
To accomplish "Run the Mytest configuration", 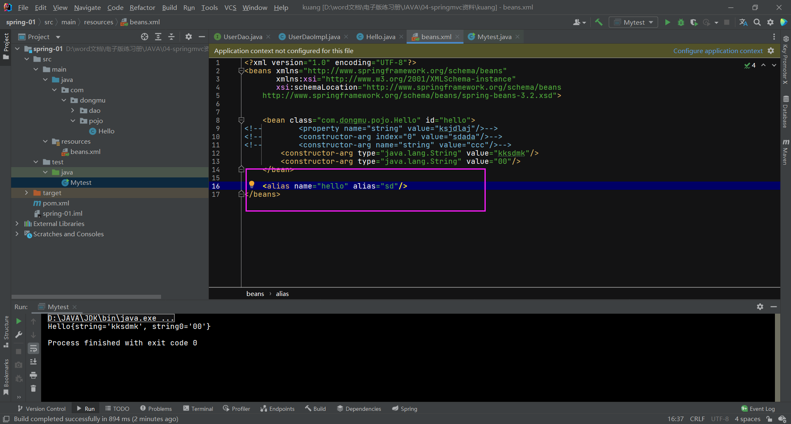I will click(x=667, y=22).
